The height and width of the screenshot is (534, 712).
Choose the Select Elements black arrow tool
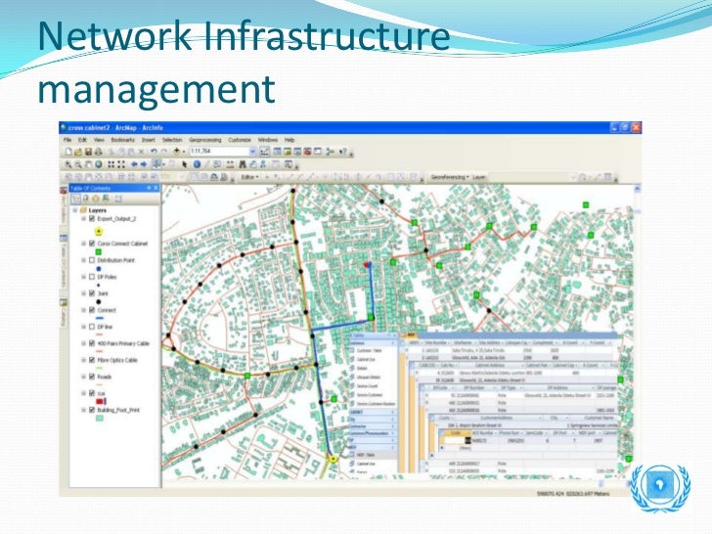(x=184, y=164)
